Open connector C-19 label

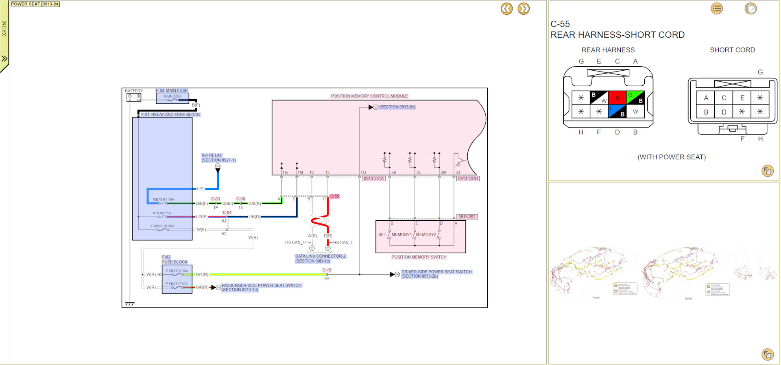click(327, 270)
